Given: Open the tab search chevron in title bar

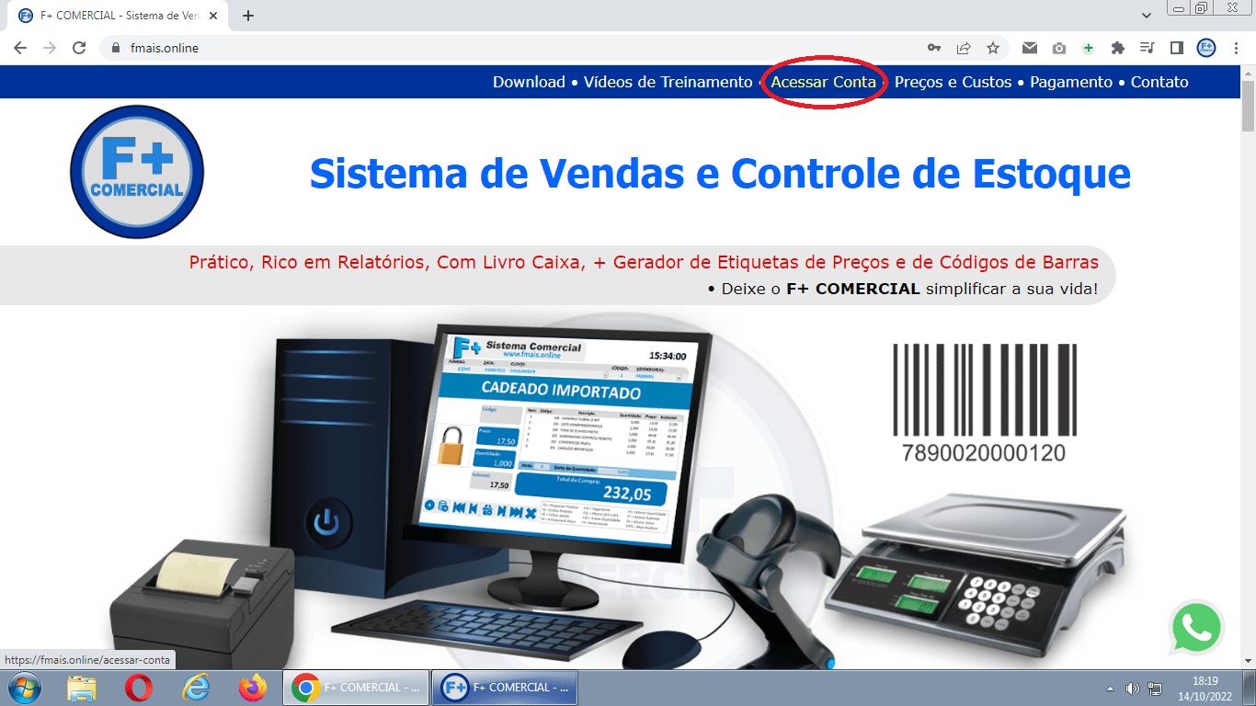Looking at the screenshot, I should tap(1147, 16).
